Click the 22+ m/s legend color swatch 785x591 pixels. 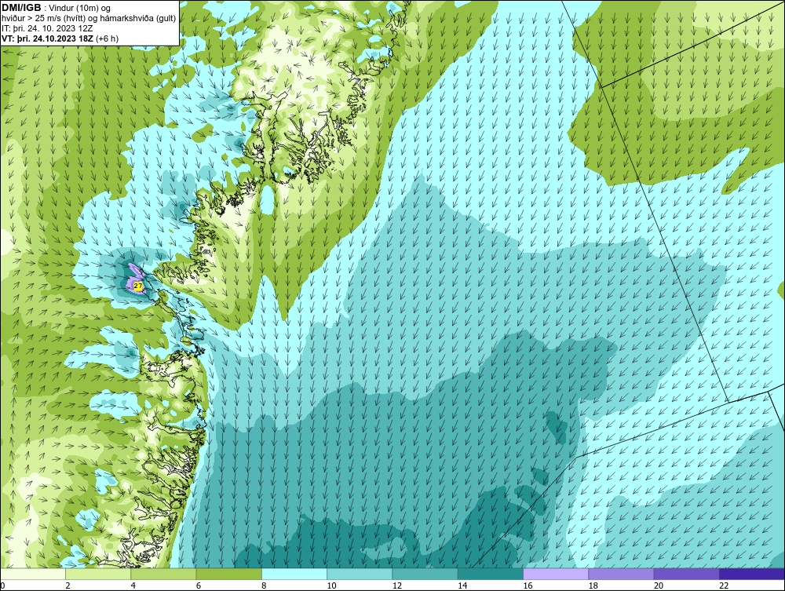[x=752, y=574]
